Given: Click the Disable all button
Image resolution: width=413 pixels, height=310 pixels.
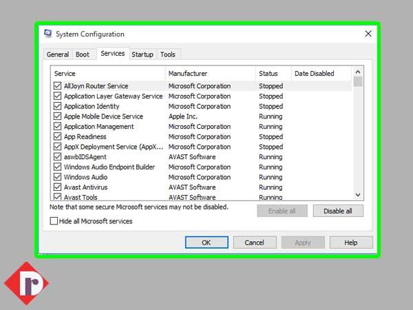Looking at the screenshot, I should [338, 211].
